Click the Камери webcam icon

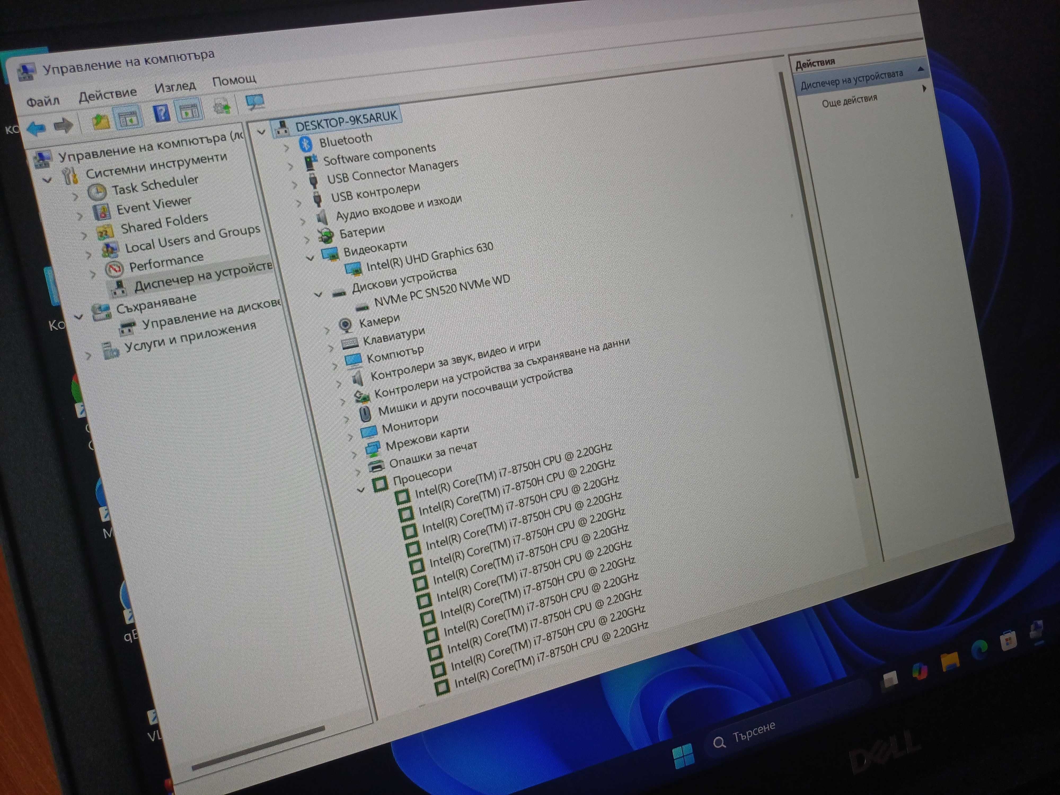tap(345, 325)
